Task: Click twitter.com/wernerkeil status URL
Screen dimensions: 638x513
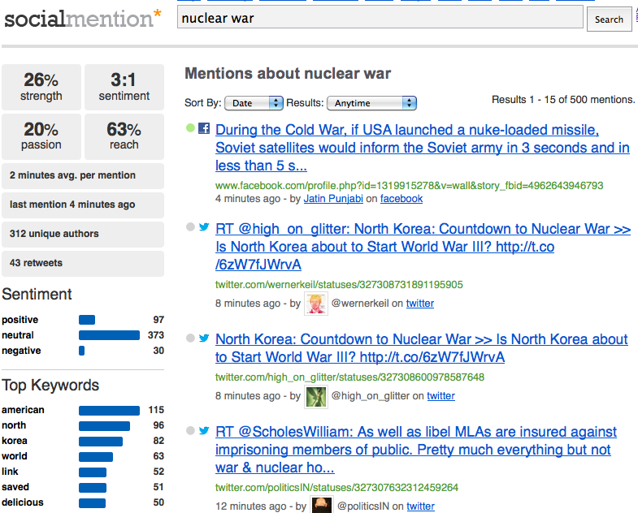Action: click(x=339, y=285)
